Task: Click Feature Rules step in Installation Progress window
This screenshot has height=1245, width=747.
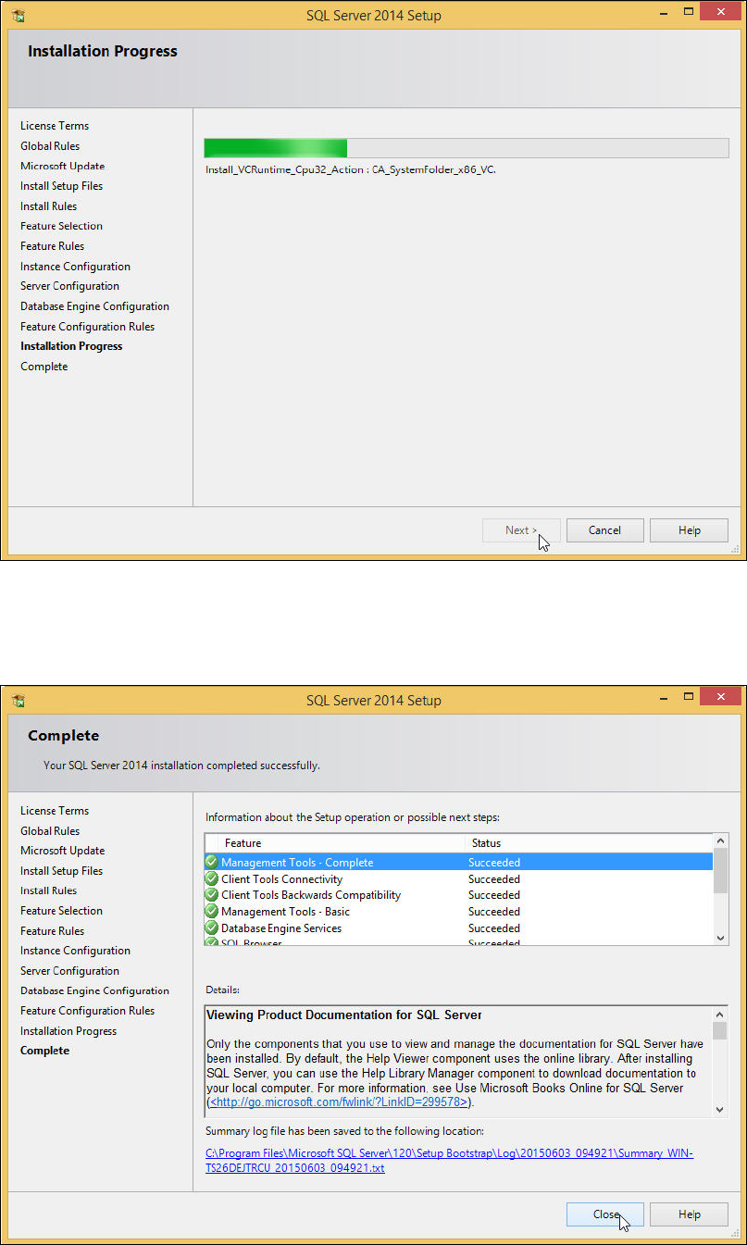Action: click(x=52, y=246)
